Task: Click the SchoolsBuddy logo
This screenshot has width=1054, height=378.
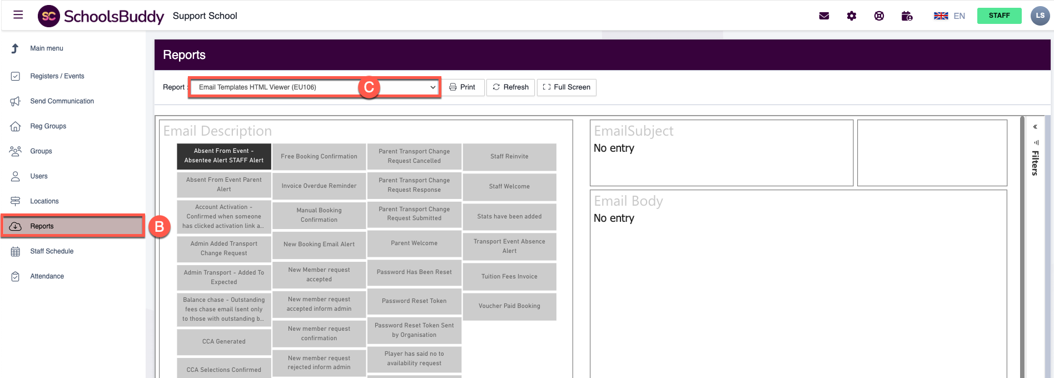Action: point(101,16)
